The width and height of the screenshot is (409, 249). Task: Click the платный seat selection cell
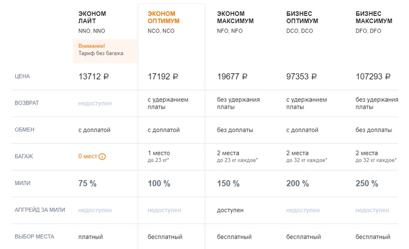[90, 237]
